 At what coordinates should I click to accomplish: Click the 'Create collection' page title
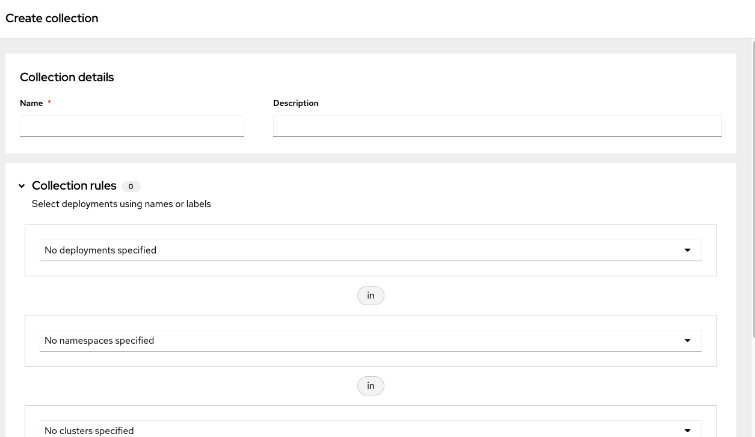[x=52, y=19]
